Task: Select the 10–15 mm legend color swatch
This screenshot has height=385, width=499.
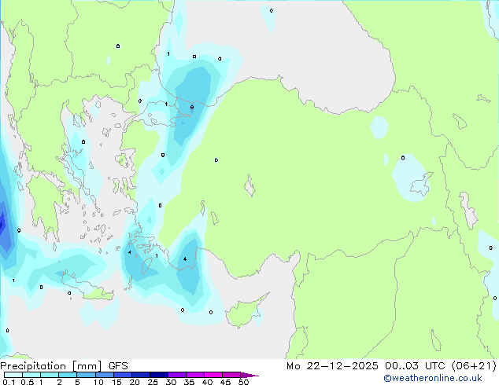Action: pyautogui.click(x=104, y=375)
